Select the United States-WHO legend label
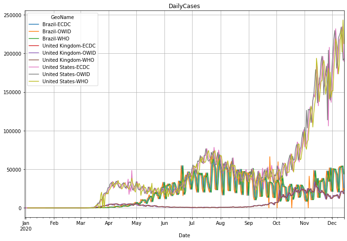The image size is (347, 241). [x=65, y=81]
